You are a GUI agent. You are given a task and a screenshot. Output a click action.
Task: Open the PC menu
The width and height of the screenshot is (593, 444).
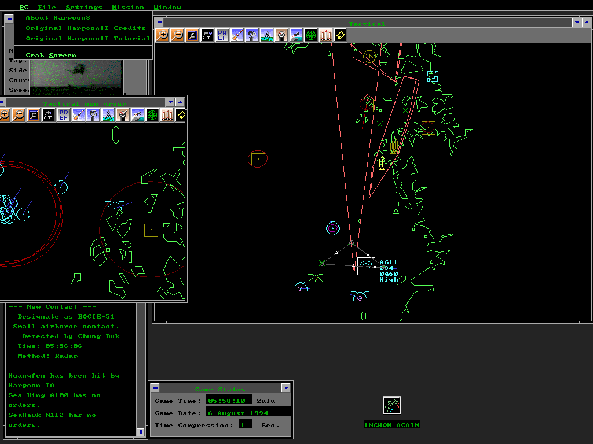(x=24, y=7)
